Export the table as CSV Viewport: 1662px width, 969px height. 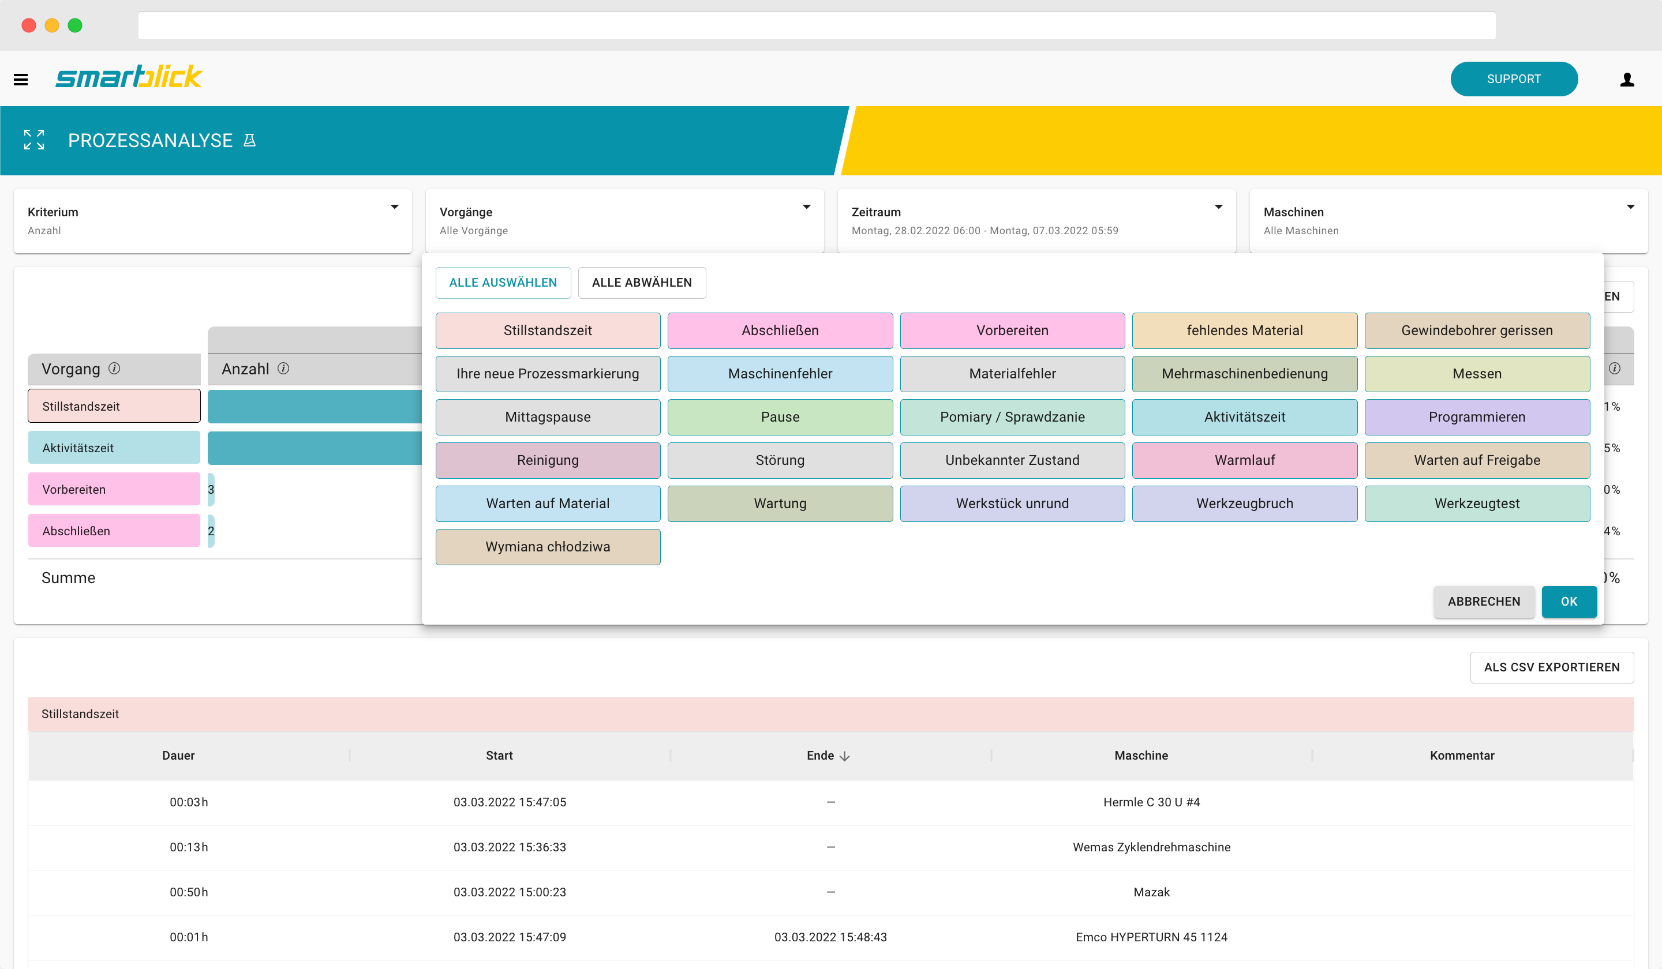pos(1552,667)
